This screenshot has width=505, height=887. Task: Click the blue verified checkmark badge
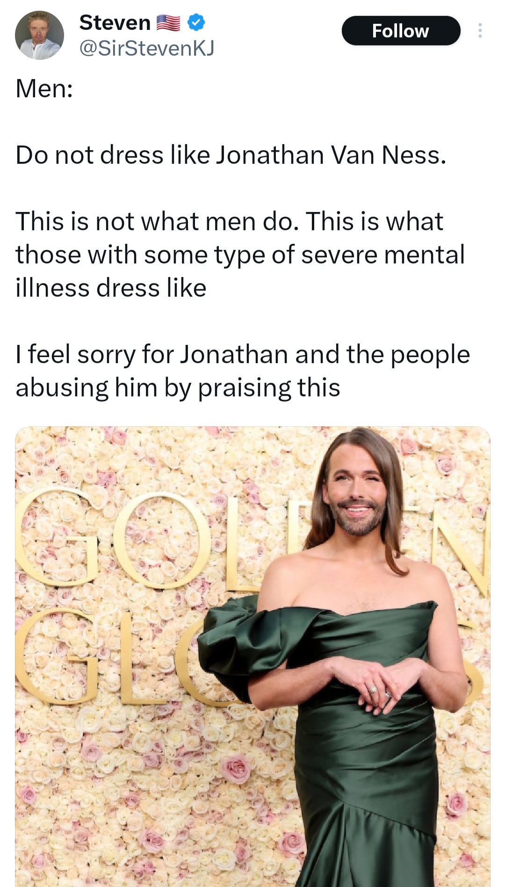pyautogui.click(x=196, y=22)
